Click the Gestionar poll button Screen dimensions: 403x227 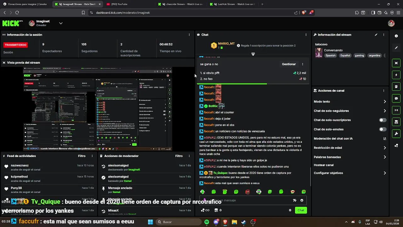tap(289, 64)
